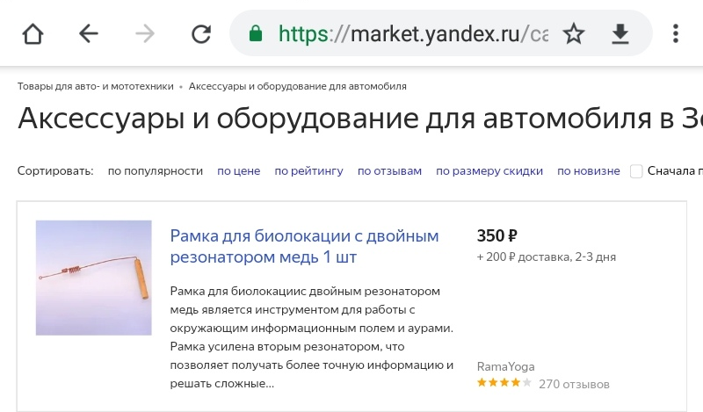Navigate back to previous page
Screen dimensions: 703x412
click(x=89, y=34)
